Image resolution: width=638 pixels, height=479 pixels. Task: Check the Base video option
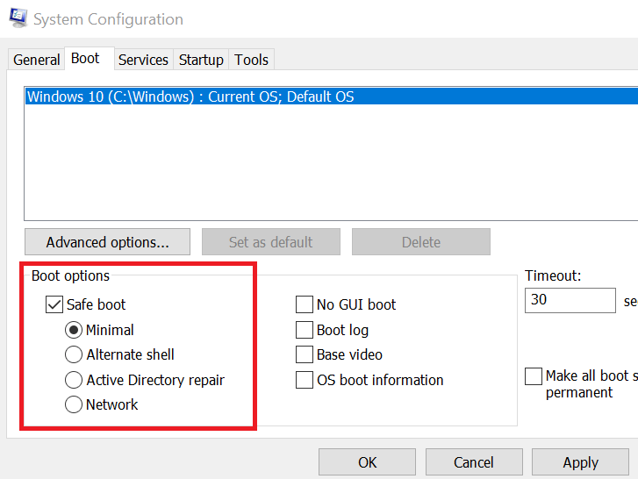(x=305, y=354)
